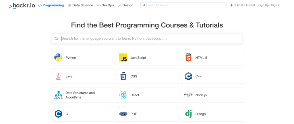The image size is (294, 124).
Task: Choose the Django label
Action: coord(201,114)
